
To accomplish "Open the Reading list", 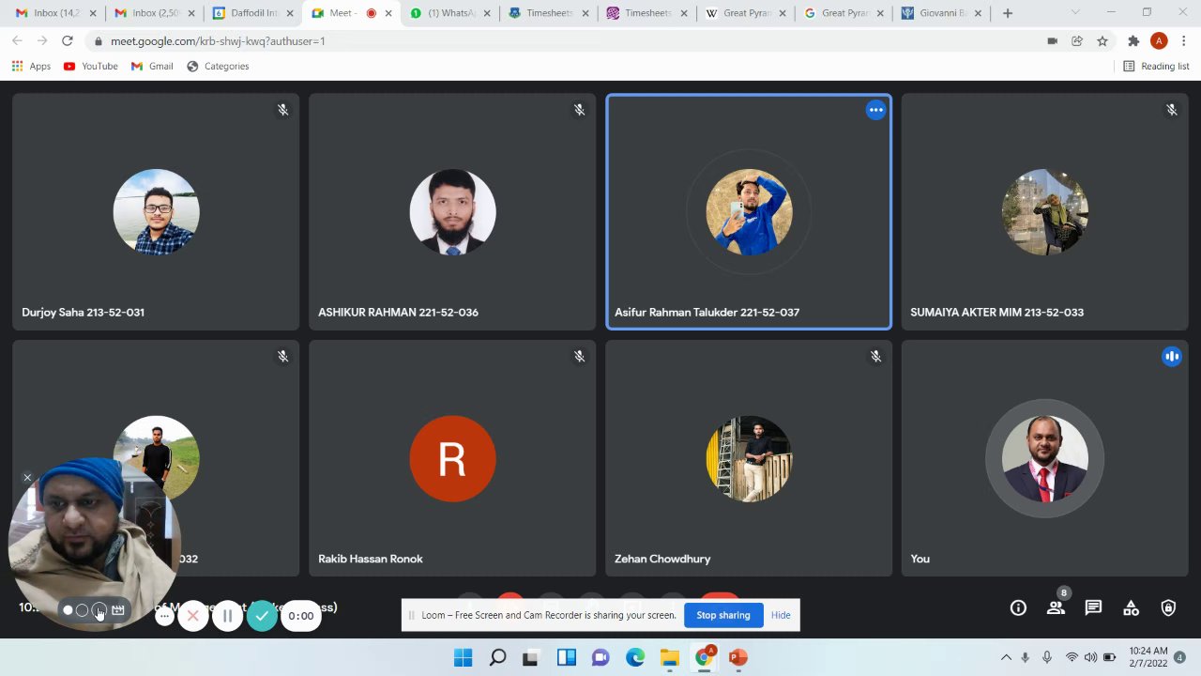I will coord(1156,66).
